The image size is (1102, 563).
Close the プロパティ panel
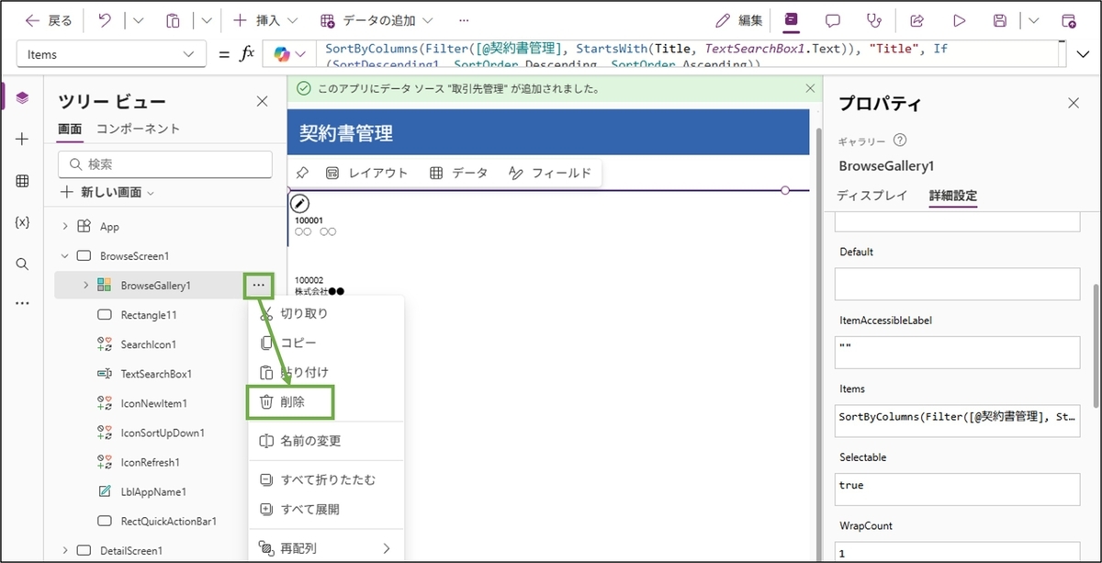pos(1074,103)
